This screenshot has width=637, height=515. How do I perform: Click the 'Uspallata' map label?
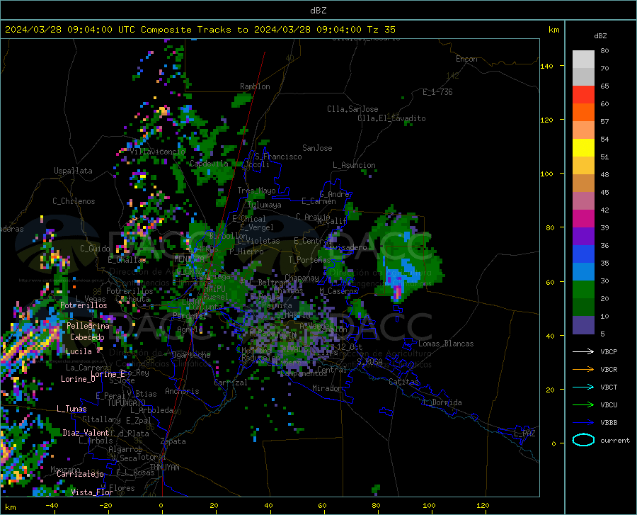73,171
